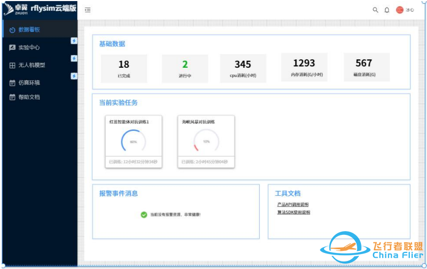
Task: Open the 产品API调用说明 link
Action: pyautogui.click(x=293, y=204)
